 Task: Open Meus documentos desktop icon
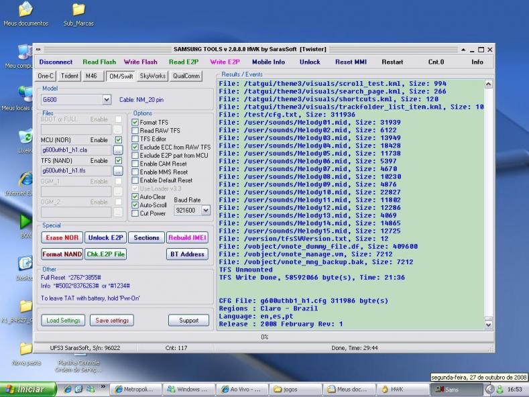[25, 14]
